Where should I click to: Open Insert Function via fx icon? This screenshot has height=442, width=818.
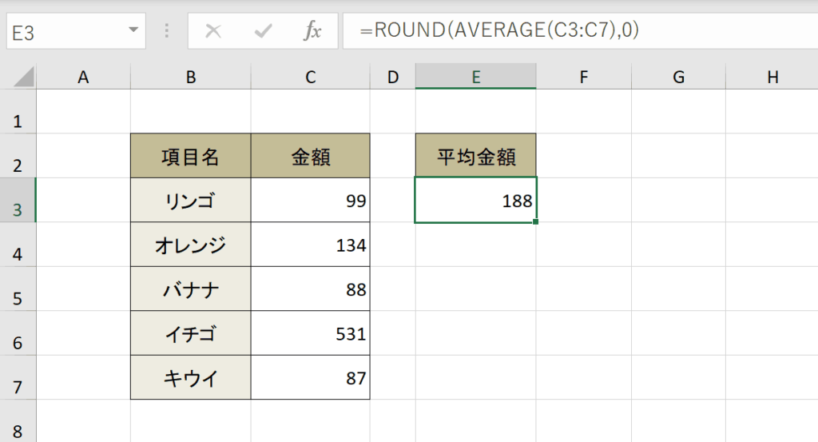(x=312, y=31)
